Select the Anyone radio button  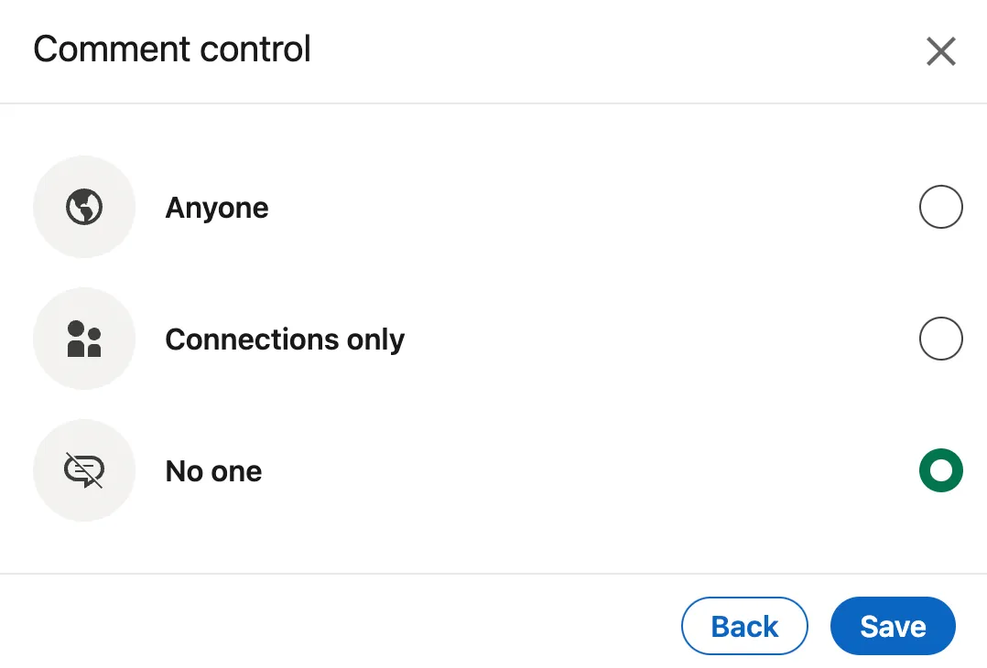[940, 208]
